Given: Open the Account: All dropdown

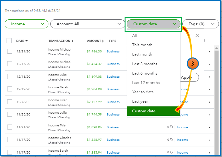Looking at the screenshot, I should click(88, 24).
